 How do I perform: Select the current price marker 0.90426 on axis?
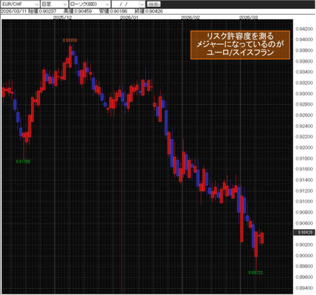point(305,232)
